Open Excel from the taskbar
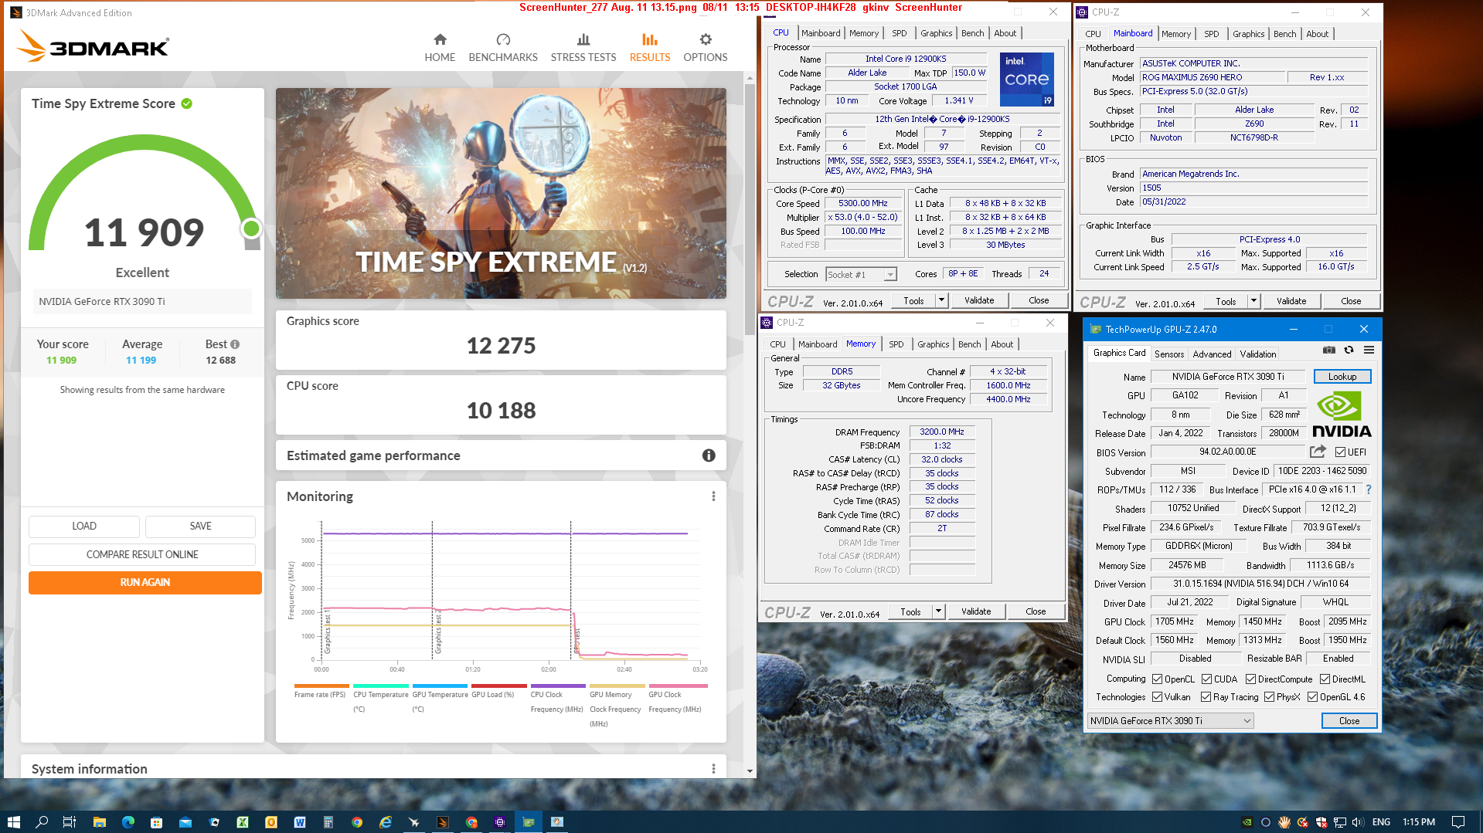Image resolution: width=1483 pixels, height=833 pixels. tap(243, 821)
